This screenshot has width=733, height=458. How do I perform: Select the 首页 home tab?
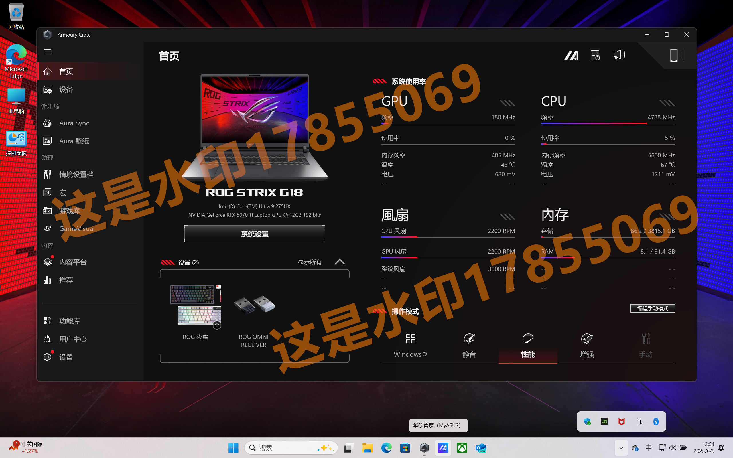click(66, 71)
